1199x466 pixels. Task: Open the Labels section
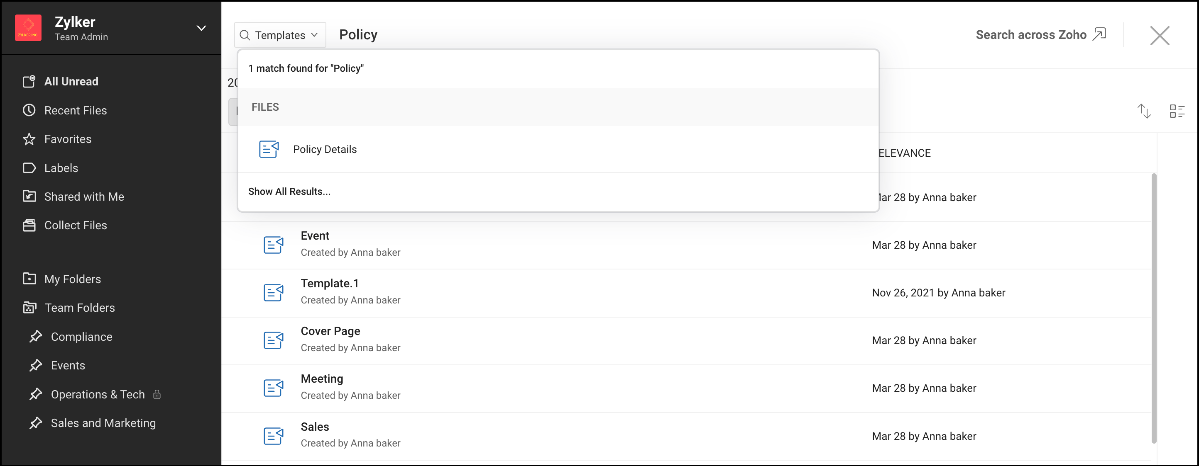point(61,168)
